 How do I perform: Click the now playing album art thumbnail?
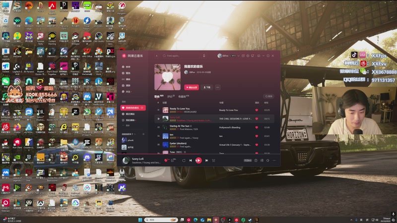[x=126, y=160]
